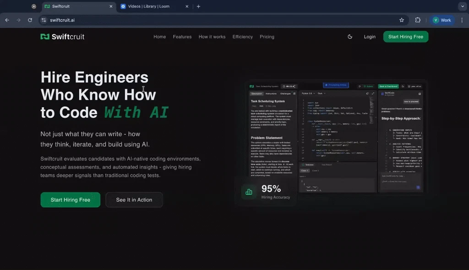
Task: Click the See It in Action button
Action: (x=134, y=200)
